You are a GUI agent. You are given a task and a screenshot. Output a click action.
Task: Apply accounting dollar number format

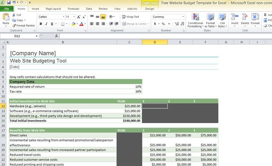pyautogui.click(x=155, y=24)
